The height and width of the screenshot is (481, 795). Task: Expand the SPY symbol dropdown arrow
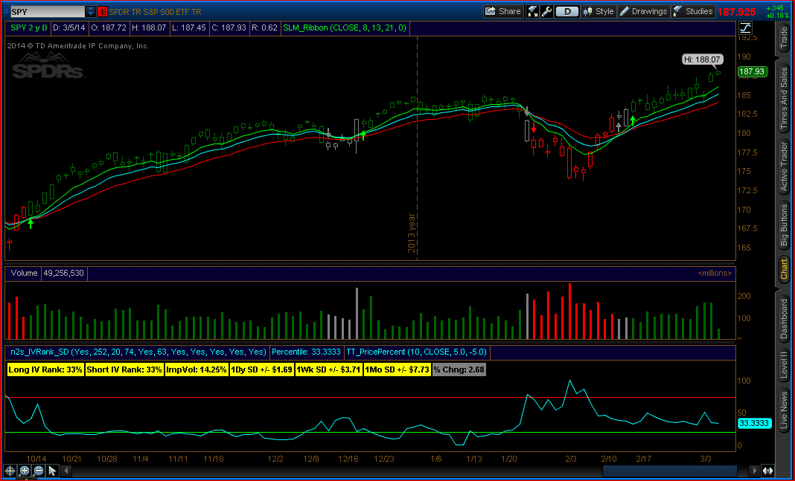coord(91,12)
